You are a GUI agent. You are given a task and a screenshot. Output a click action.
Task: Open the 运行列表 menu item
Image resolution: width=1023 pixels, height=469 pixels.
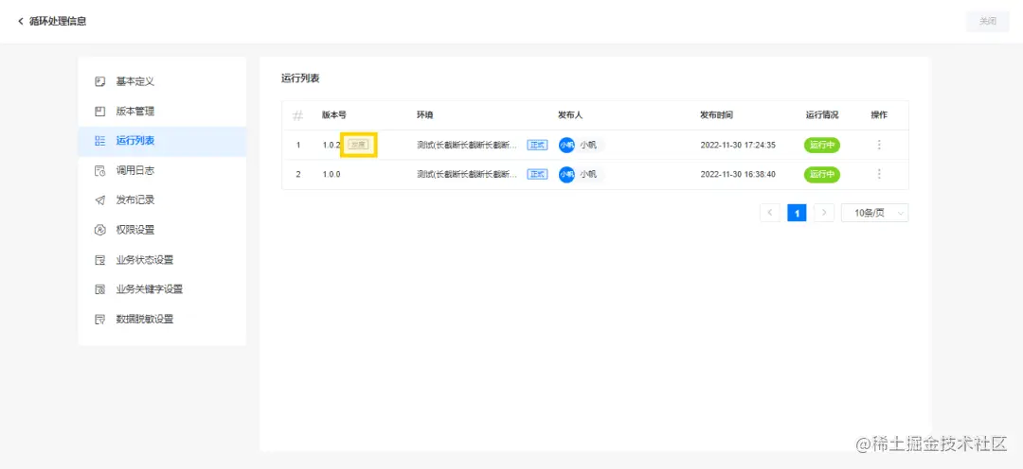pos(162,141)
